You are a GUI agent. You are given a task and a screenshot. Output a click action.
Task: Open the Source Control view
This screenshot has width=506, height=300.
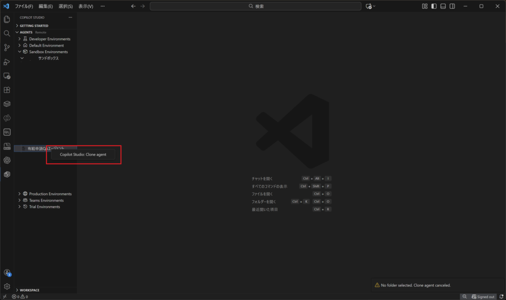7,48
